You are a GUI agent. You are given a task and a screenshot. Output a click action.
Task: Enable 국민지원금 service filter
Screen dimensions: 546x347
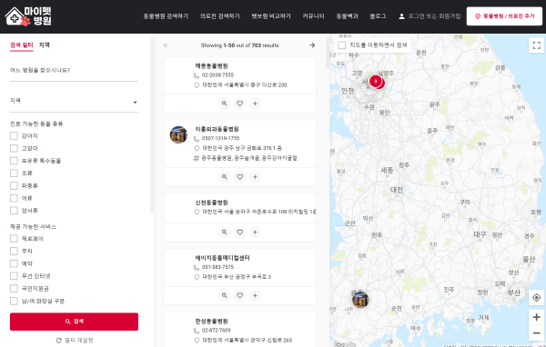pyautogui.click(x=14, y=289)
